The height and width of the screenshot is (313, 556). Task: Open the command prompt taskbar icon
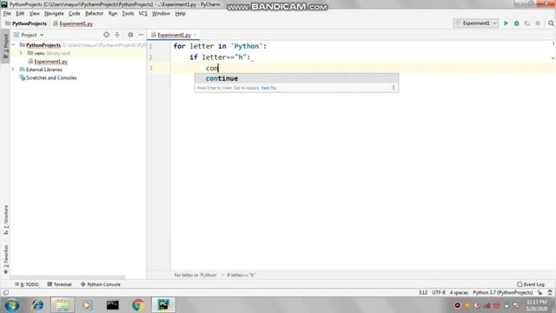pyautogui.click(x=112, y=305)
